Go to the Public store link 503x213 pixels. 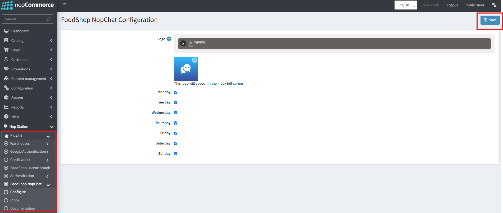pyautogui.click(x=475, y=5)
